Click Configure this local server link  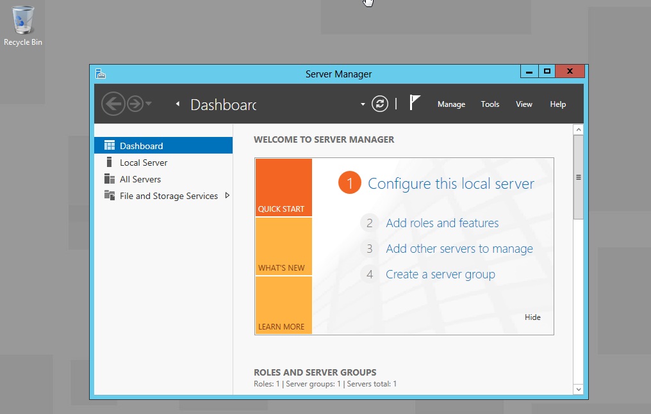[x=451, y=184]
